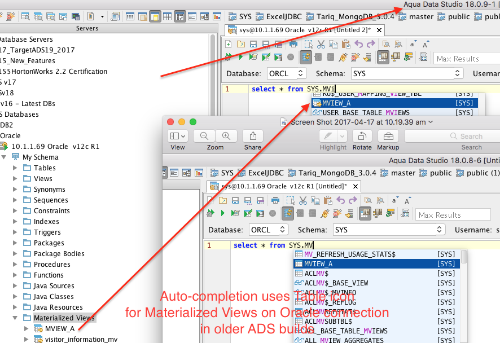Toggle the auto-commit database button
500x343 pixels.
[306, 58]
